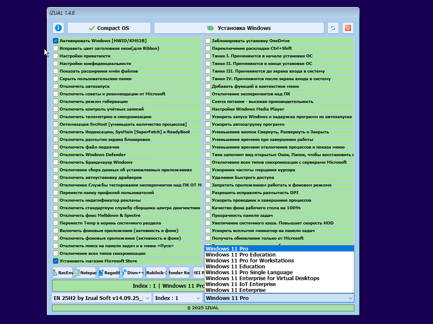Pick Windows 11 Education edition
433x324 pixels.
click(x=279, y=267)
